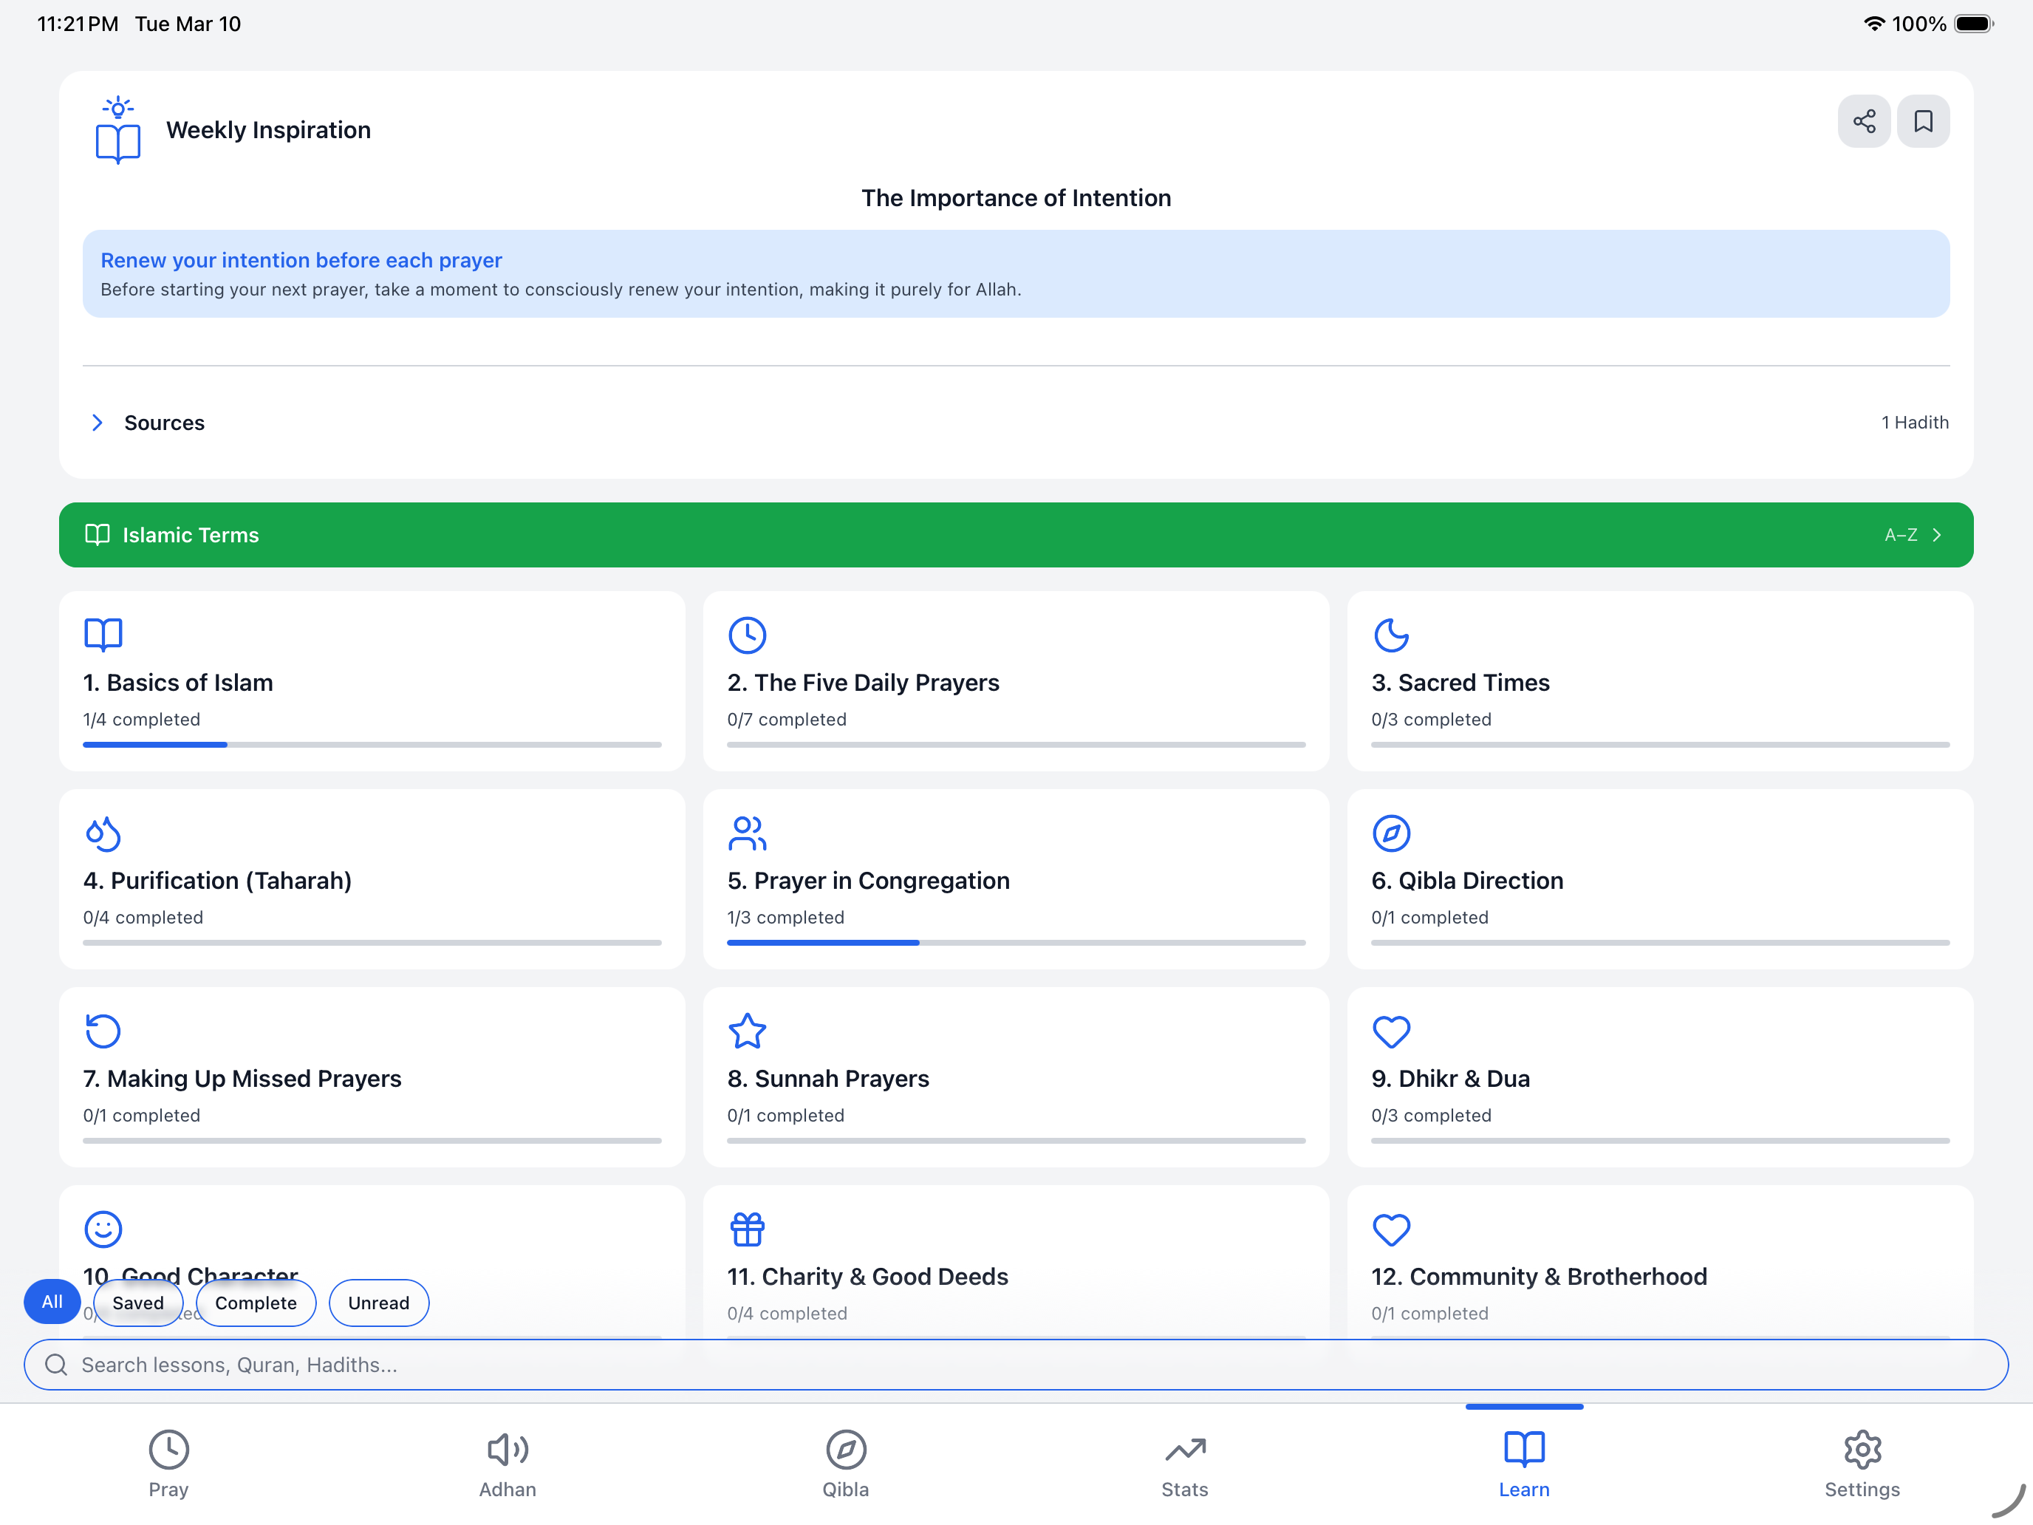Image resolution: width=2033 pixels, height=1525 pixels.
Task: Expand the Sources section chevron
Action: (98, 423)
